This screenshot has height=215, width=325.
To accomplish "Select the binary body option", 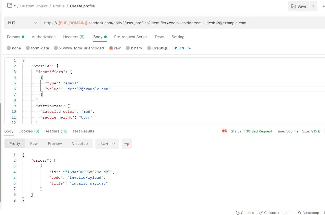I will tap(128, 48).
